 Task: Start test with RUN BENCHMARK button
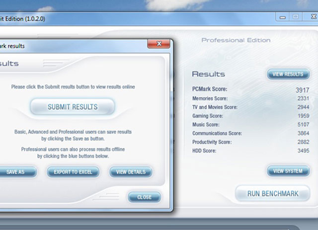(273, 194)
